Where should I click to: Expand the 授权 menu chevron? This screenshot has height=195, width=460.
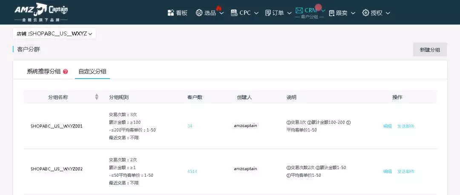388,13
